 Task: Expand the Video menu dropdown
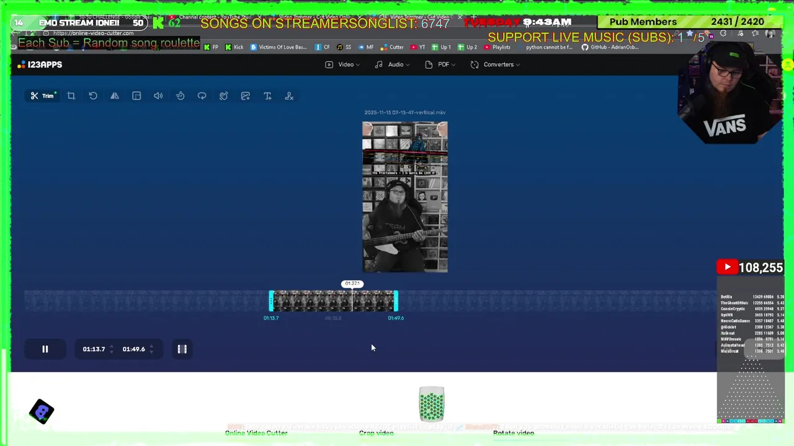click(x=342, y=64)
